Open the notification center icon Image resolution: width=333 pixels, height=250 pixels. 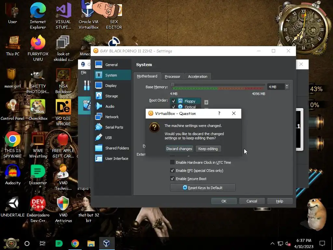[x=322, y=243]
